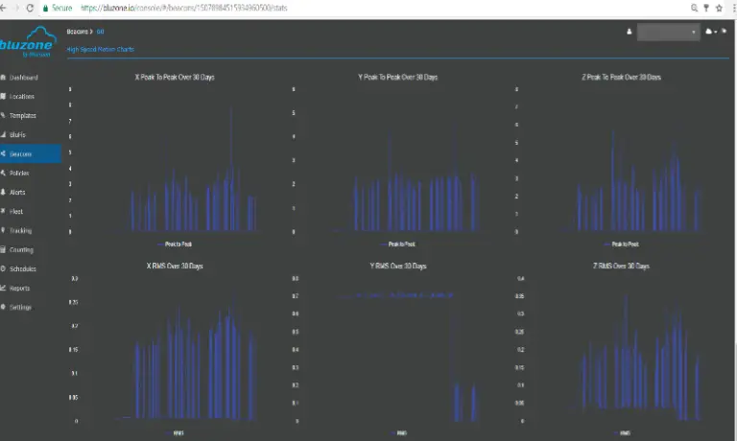Toggle Peak to Peak legend on Y chart
This screenshot has width=737, height=441.
pos(397,244)
